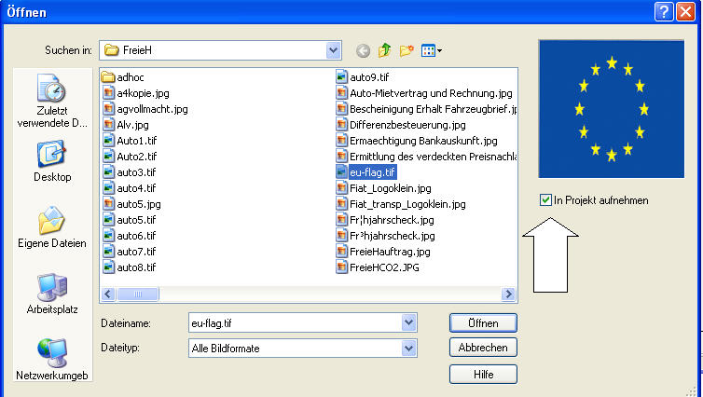Click the horizontal scrollbar thumb

138,294
